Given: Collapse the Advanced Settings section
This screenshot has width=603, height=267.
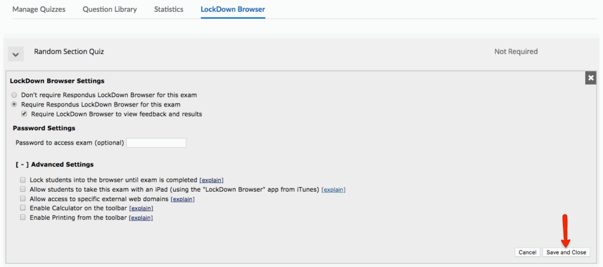Looking at the screenshot, I should click(22, 165).
